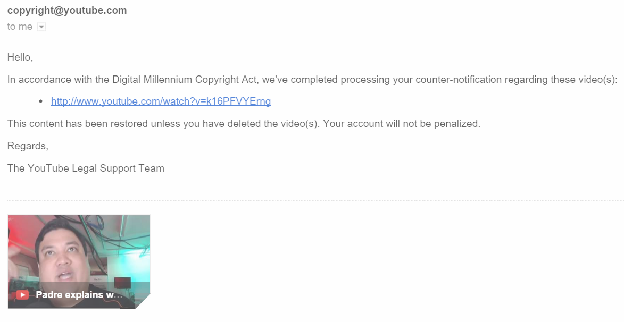
Task: Click "Your account will not be penalized" text
Action: 402,124
